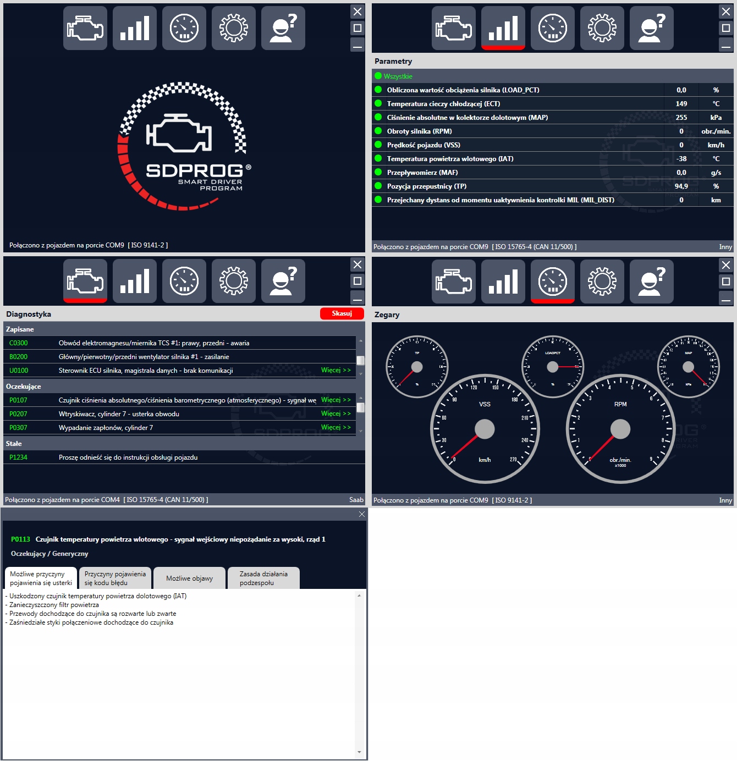737x761 pixels.
Task: Switch to the Możliwe objawy tab
Action: coord(189,578)
